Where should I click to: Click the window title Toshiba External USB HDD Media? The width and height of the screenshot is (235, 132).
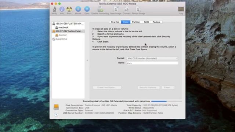coord(117,4)
